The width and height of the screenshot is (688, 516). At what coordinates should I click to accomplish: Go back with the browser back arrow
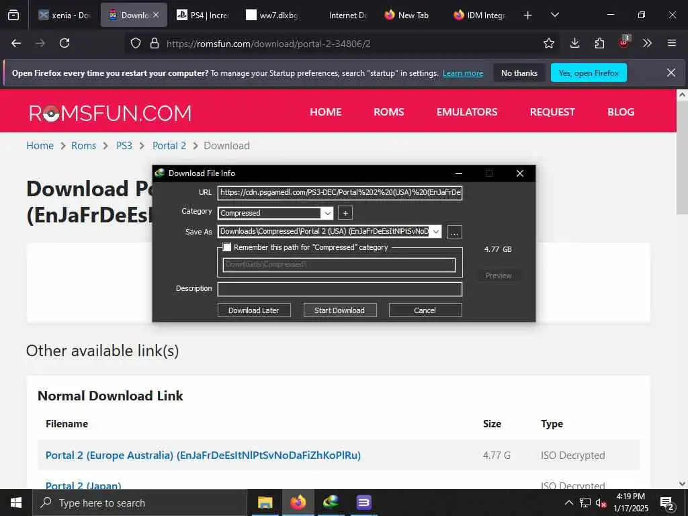(16, 43)
